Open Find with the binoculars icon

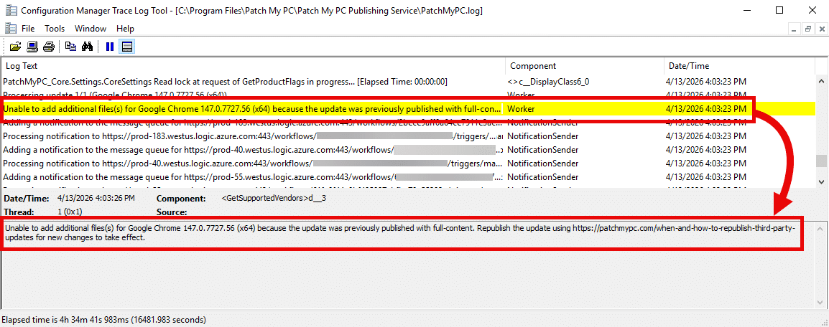coord(88,47)
